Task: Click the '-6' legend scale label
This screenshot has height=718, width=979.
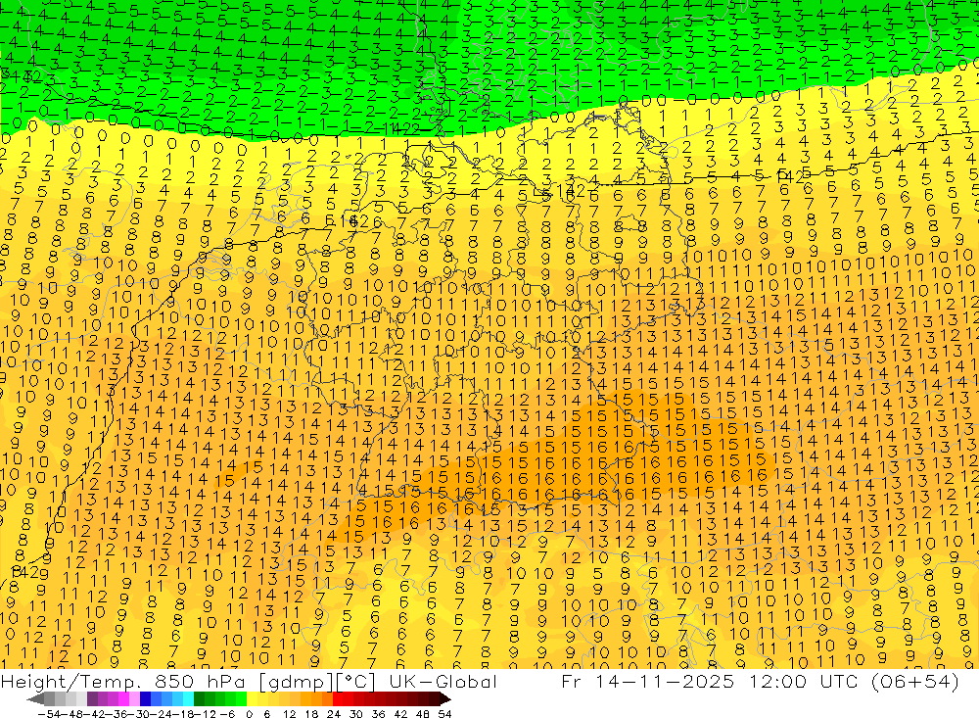Action: click(228, 714)
